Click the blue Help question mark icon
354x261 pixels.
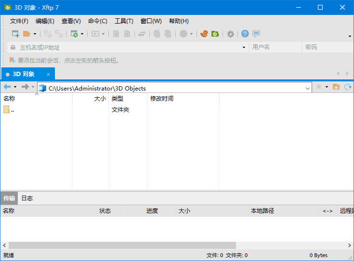click(x=245, y=34)
